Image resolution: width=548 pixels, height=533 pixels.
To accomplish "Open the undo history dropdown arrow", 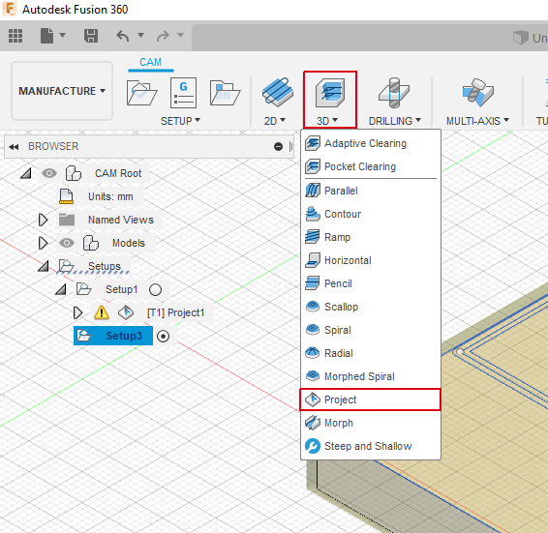I will [x=140, y=35].
